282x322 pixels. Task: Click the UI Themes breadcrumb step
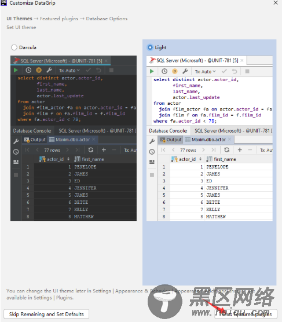tap(19, 19)
